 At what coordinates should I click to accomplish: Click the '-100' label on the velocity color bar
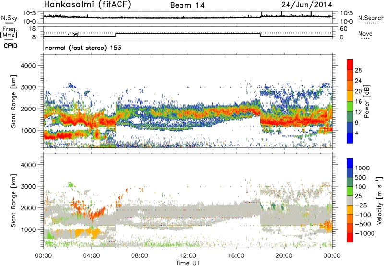point(362,215)
